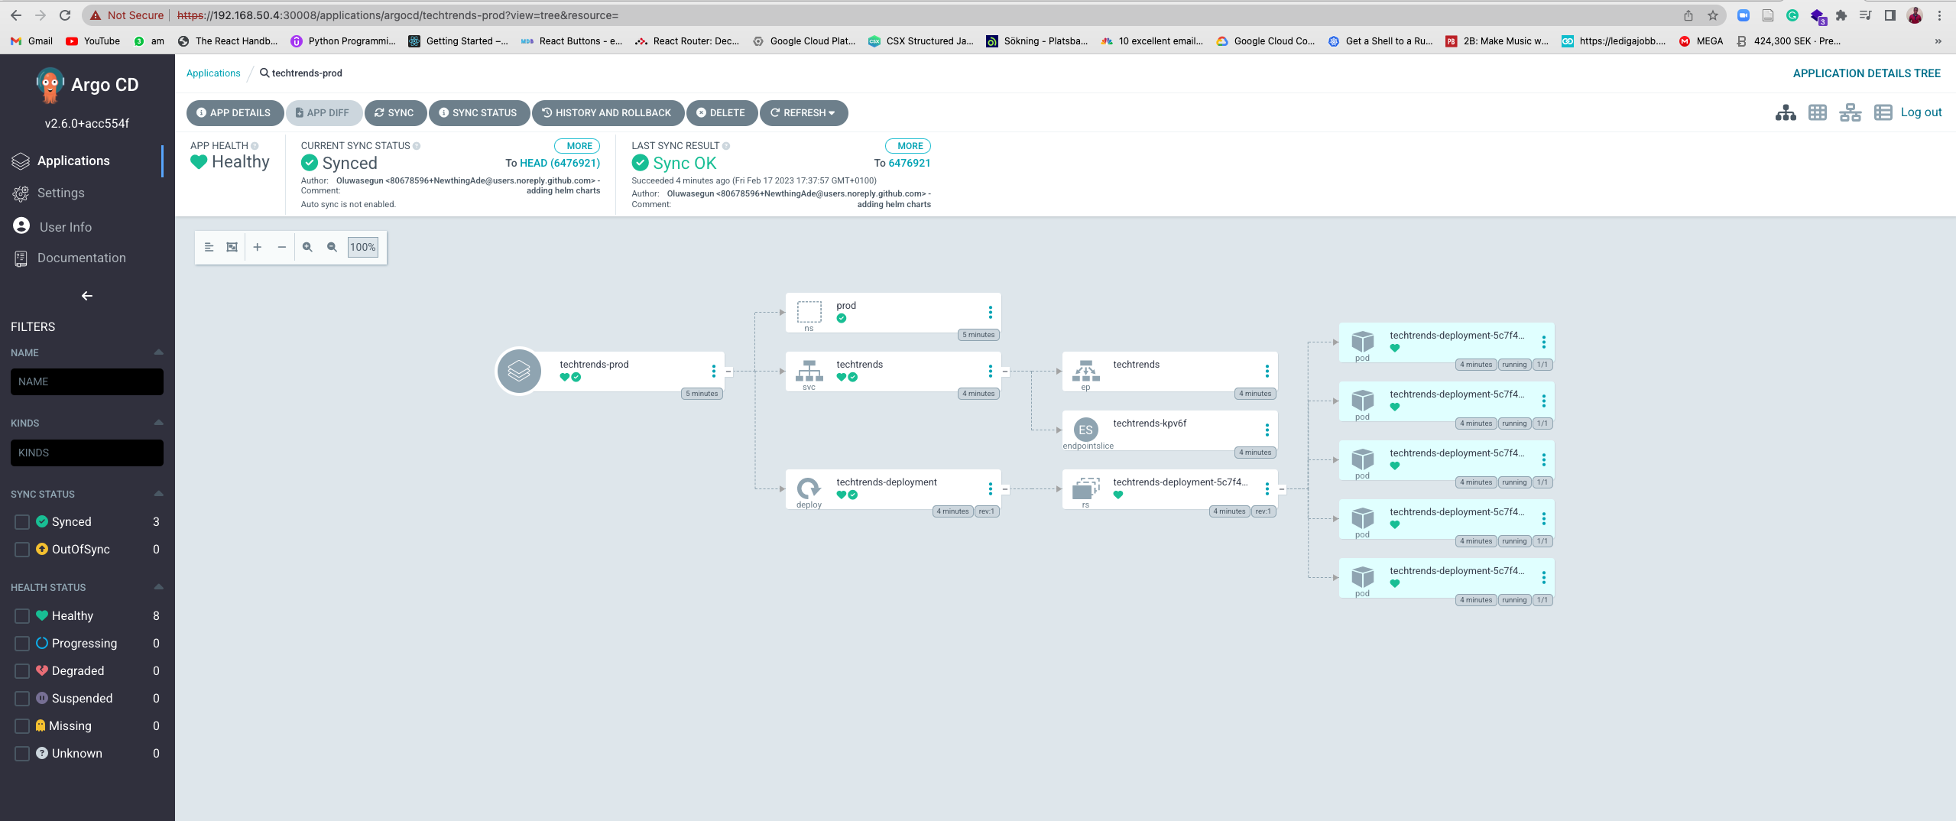Screen dimensions: 1956x821
Task: Switch to the list view layout
Action: coord(1883,112)
